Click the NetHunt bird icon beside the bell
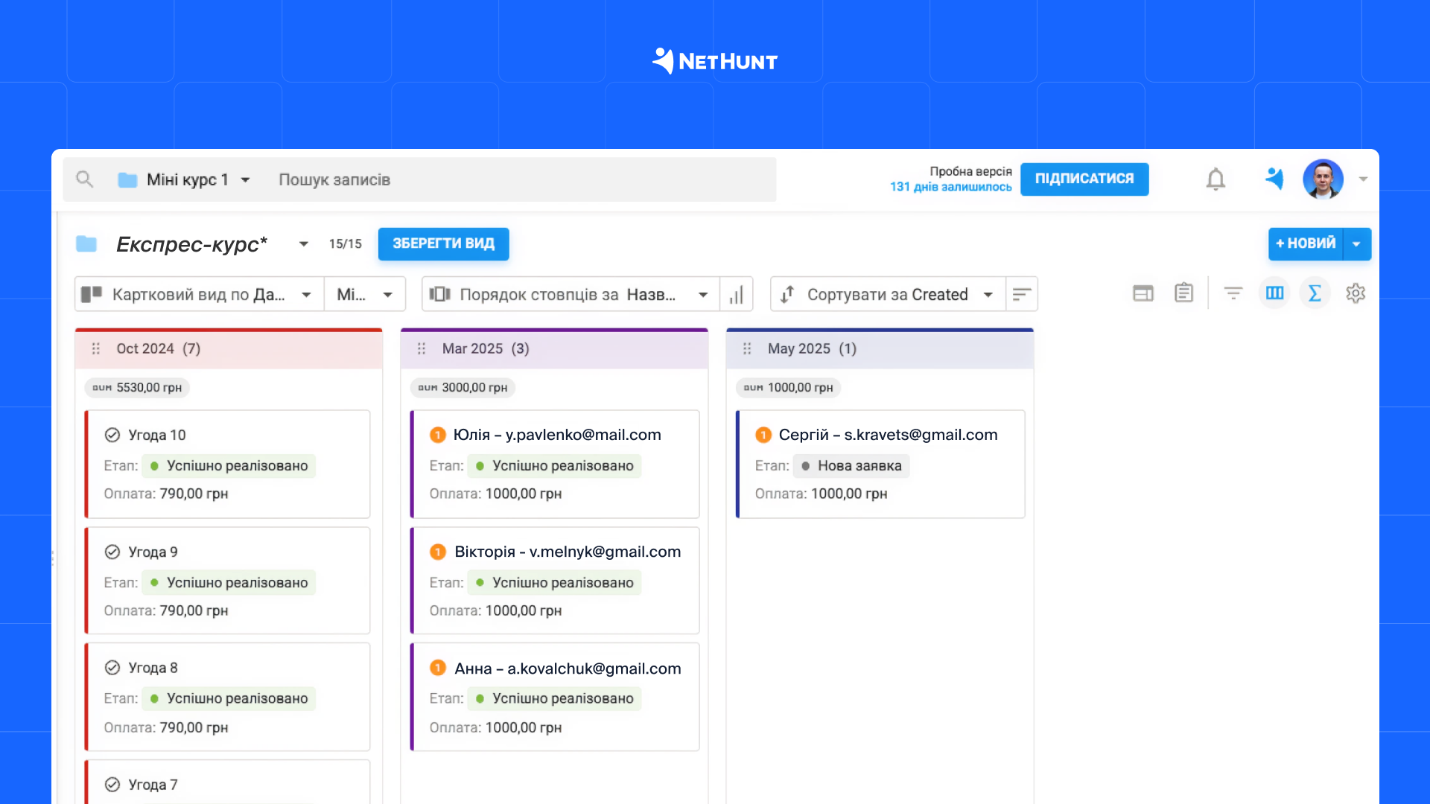Image resolution: width=1430 pixels, height=804 pixels. click(x=1274, y=179)
